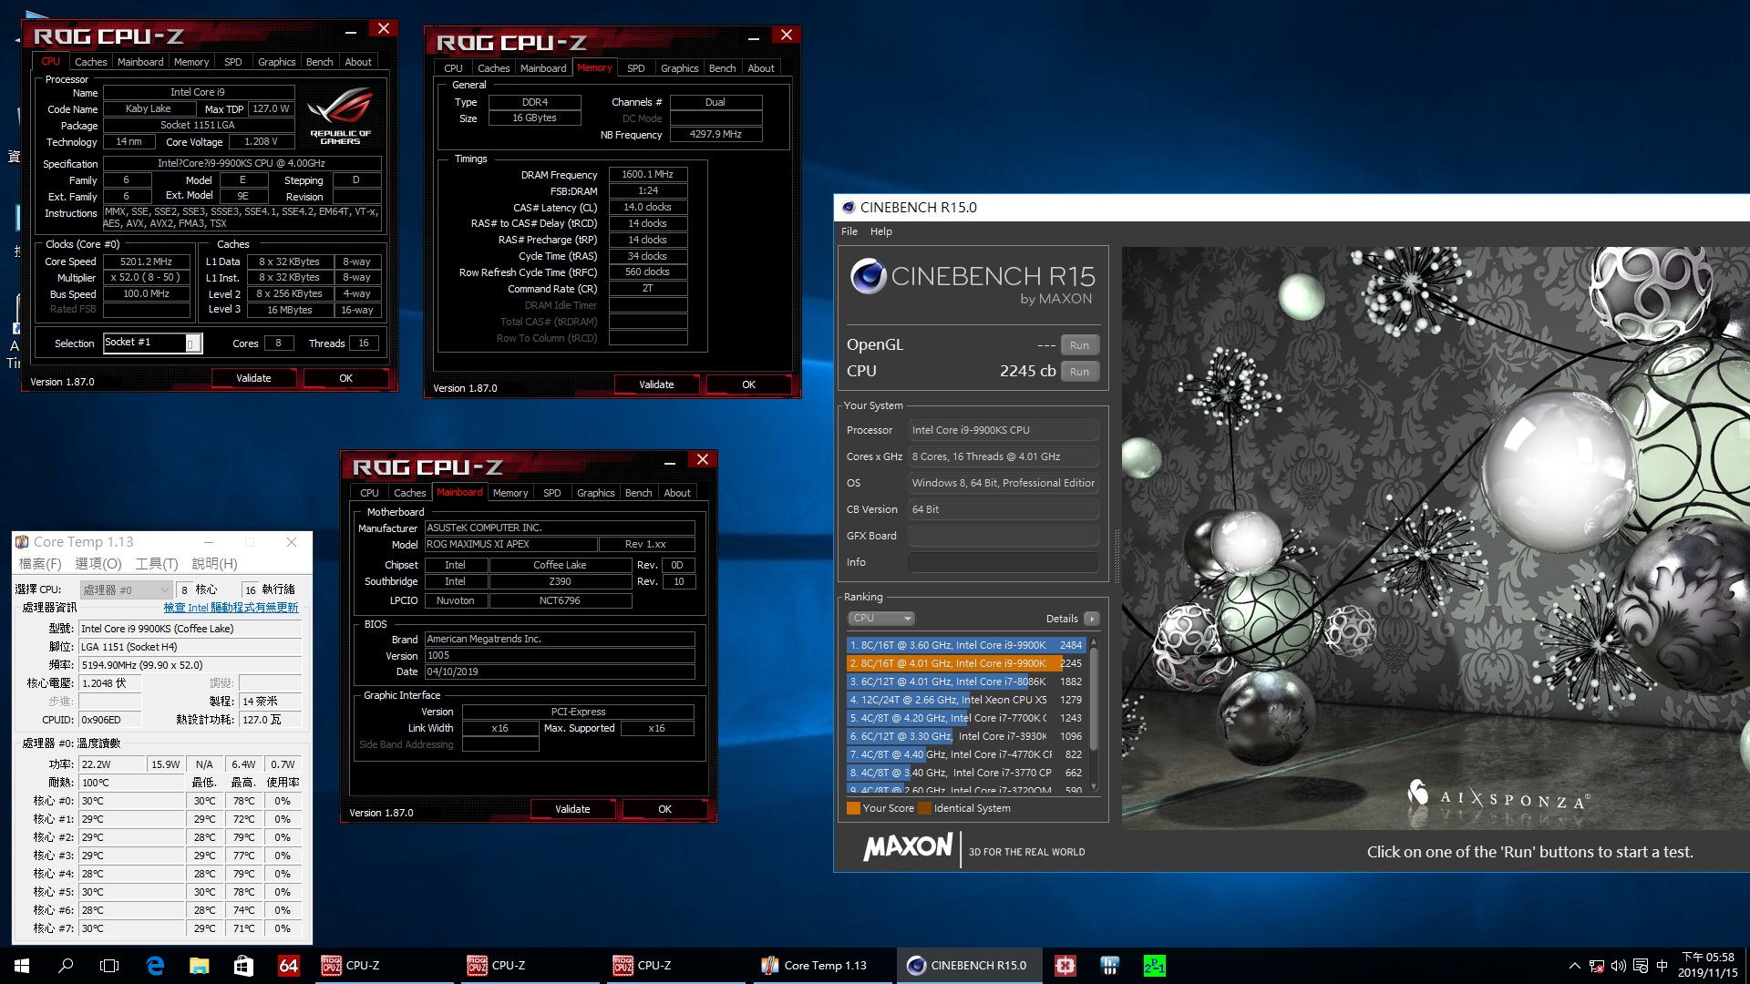
Task: Open Task View on taskbar
Action: [109, 966]
